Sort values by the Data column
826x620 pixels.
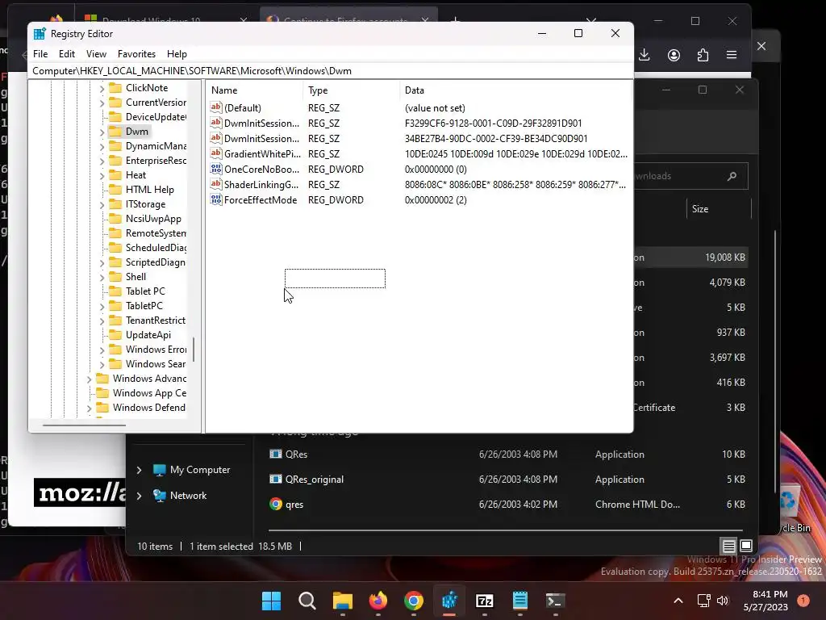[x=515, y=90]
